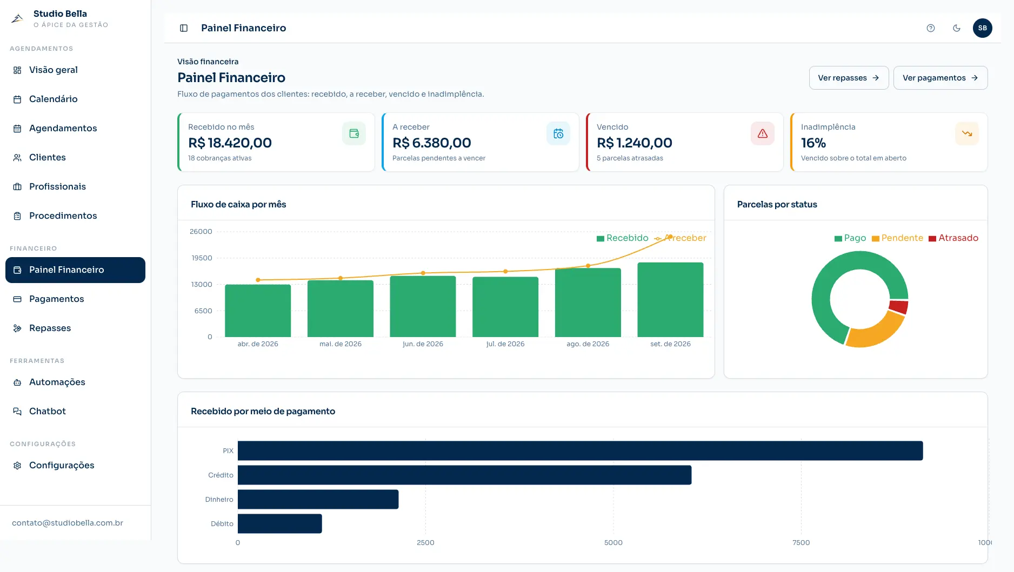This screenshot has height=572, width=1014.
Task: Open Agendamentos from the sidebar
Action: (75, 129)
